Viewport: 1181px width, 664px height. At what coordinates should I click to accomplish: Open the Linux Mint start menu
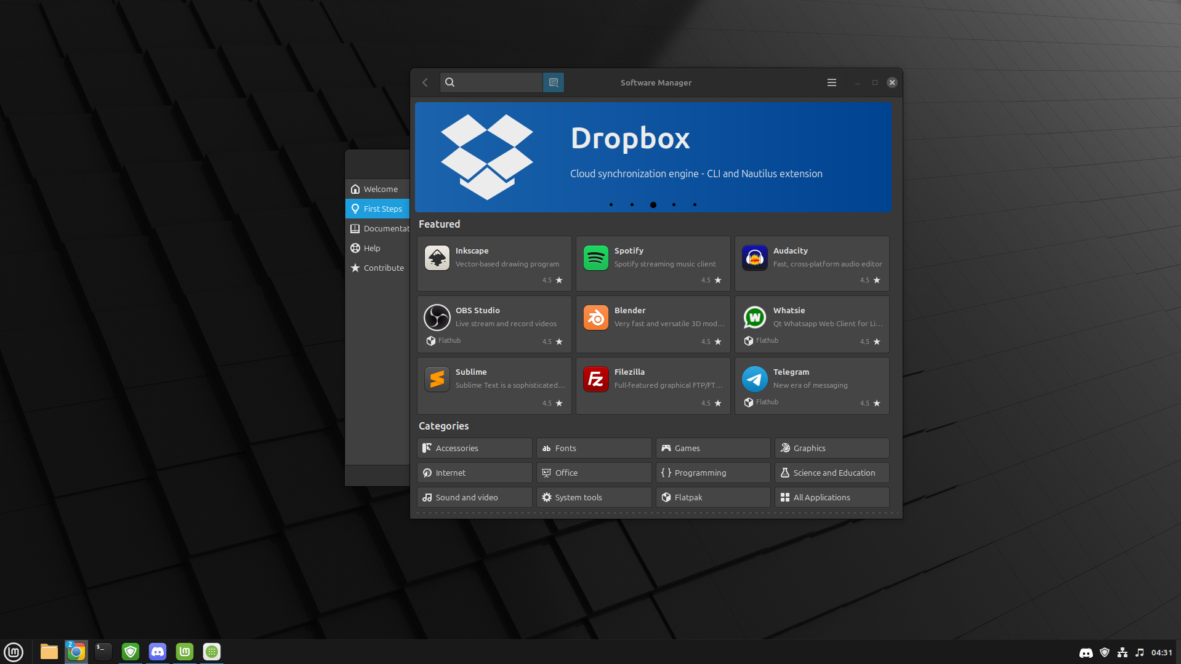coord(14,652)
